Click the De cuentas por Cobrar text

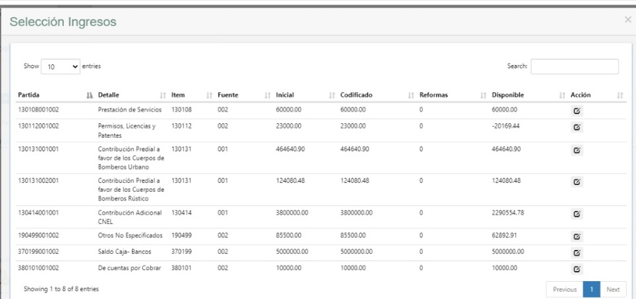[129, 268]
